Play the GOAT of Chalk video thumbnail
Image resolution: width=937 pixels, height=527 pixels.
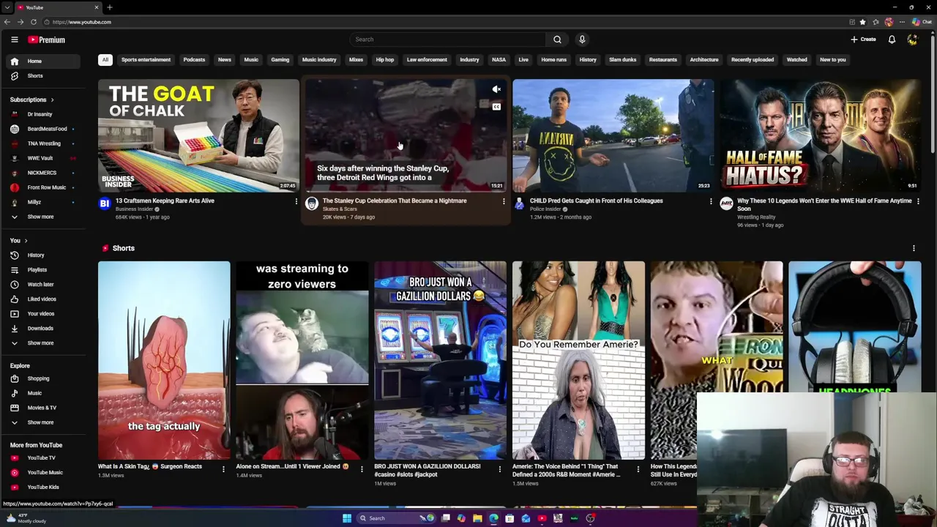point(198,135)
